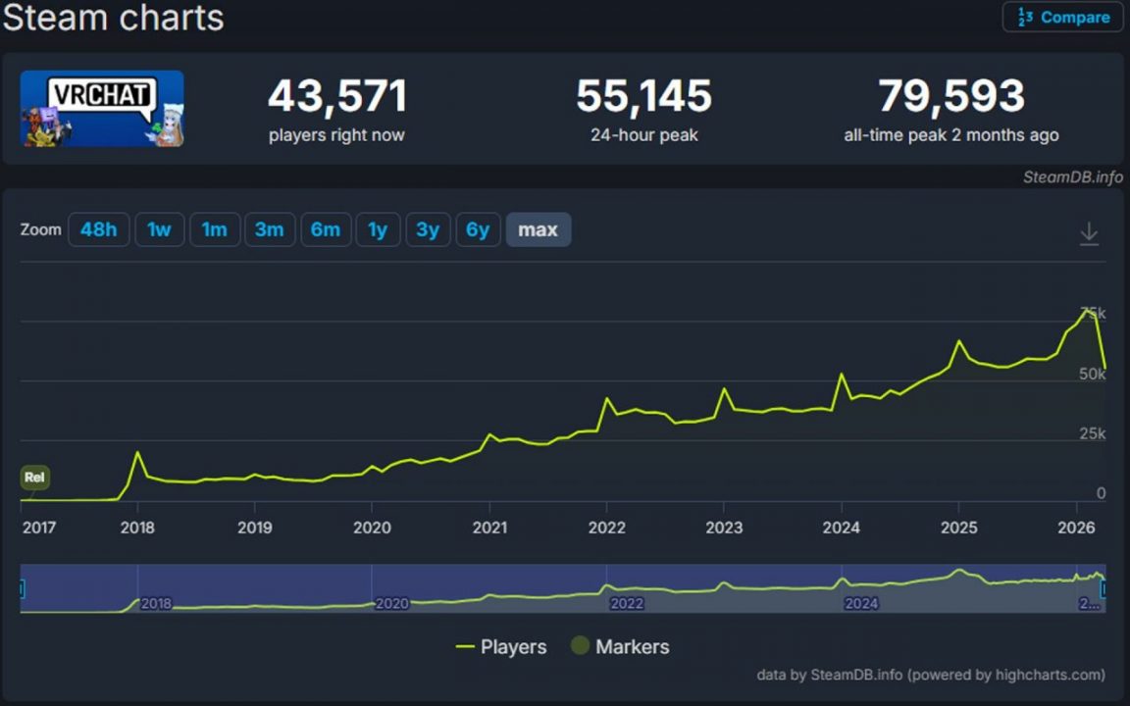Switch to the 1y zoom tab
The width and height of the screenshot is (1130, 706).
pyautogui.click(x=379, y=229)
